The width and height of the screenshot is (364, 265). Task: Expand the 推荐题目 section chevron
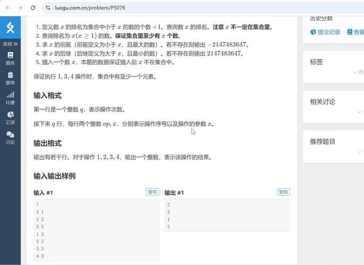pyautogui.click(x=359, y=152)
